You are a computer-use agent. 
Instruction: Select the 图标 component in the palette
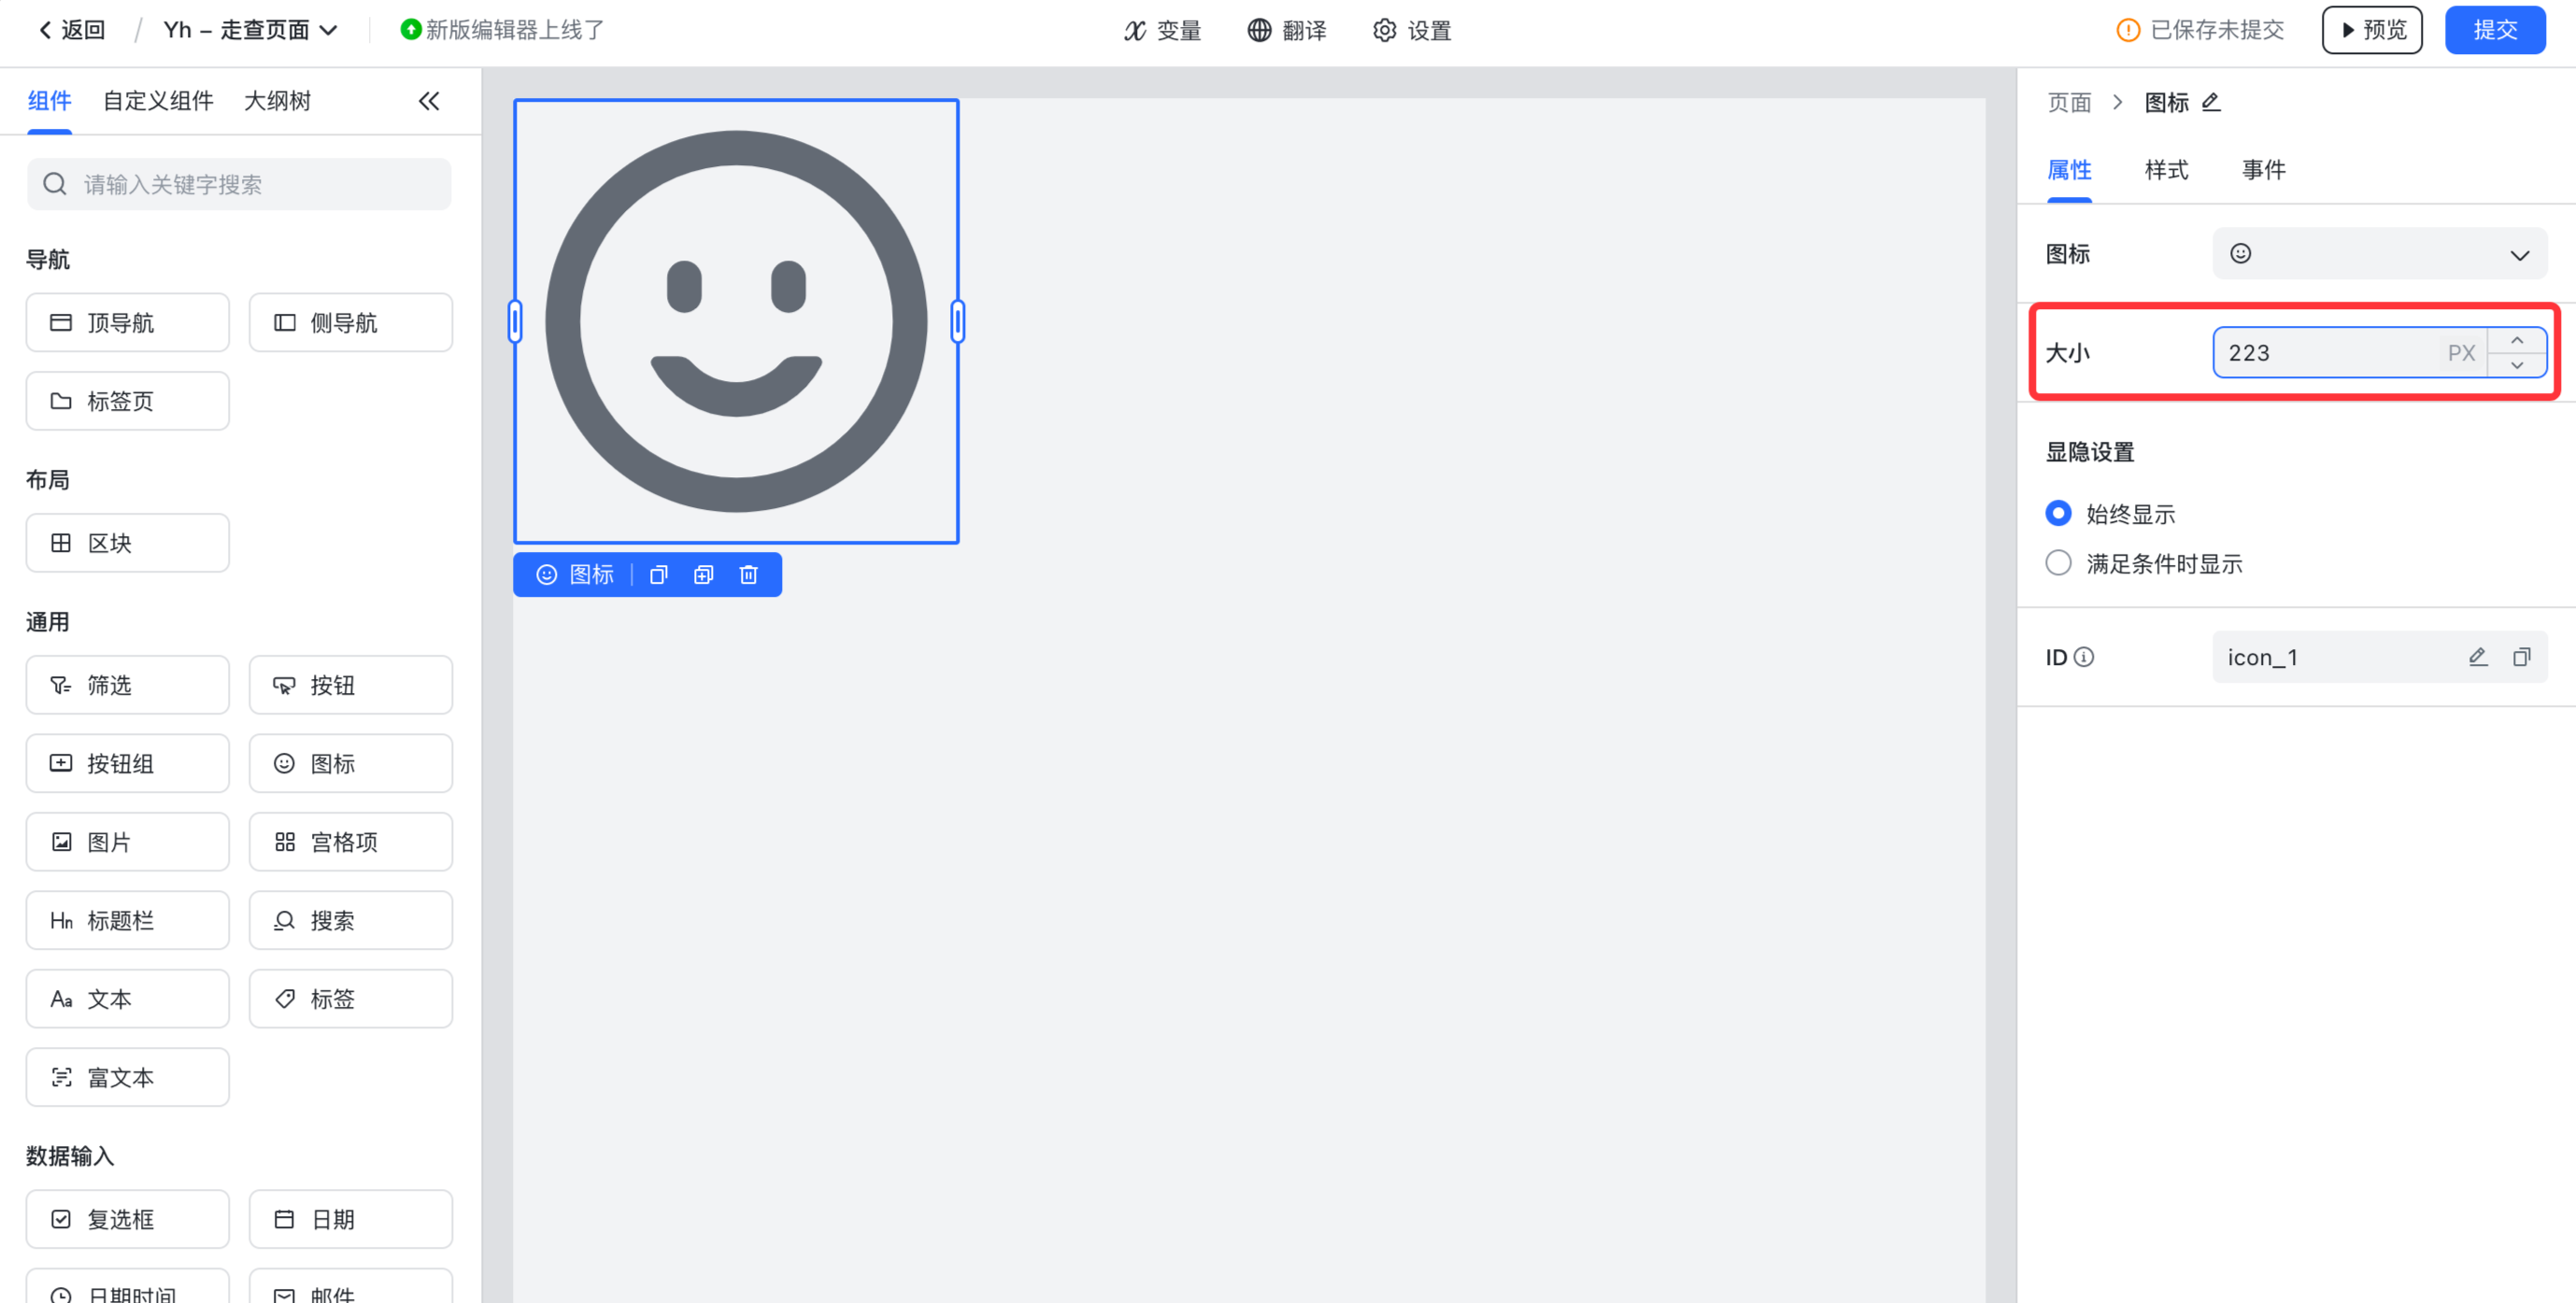tap(350, 763)
